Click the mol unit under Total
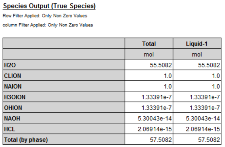Screen dimensions: 225x147 point(149,55)
